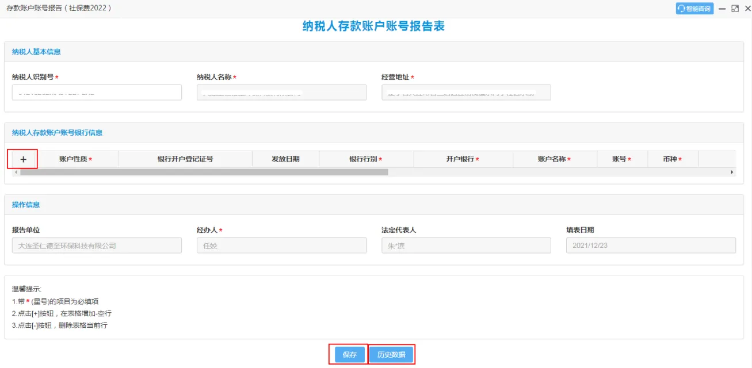Select the 经办人 input field

coord(281,246)
